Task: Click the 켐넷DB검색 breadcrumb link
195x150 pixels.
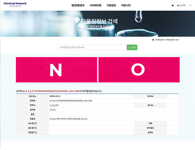Action: pyautogui.click(x=160, y=40)
